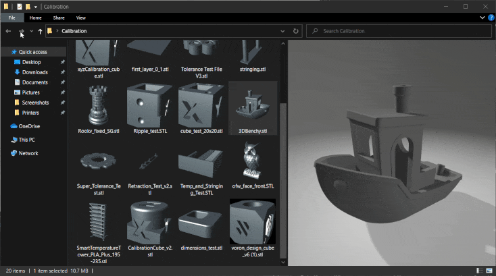
Task: Expand the ribbon with the chevron
Action: pos(482,18)
